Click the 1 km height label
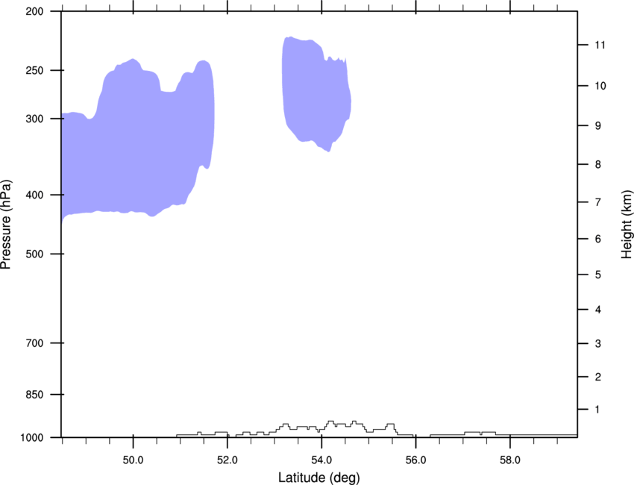This screenshot has height=485, width=634. tap(598, 410)
